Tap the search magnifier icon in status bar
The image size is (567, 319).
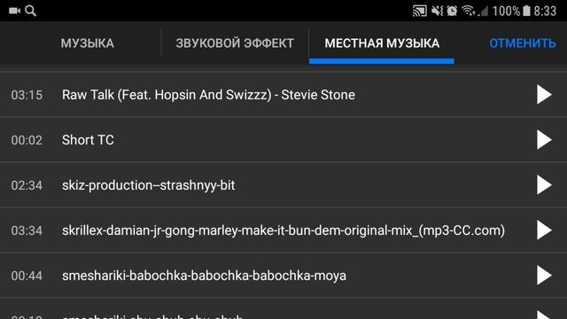pos(31,11)
